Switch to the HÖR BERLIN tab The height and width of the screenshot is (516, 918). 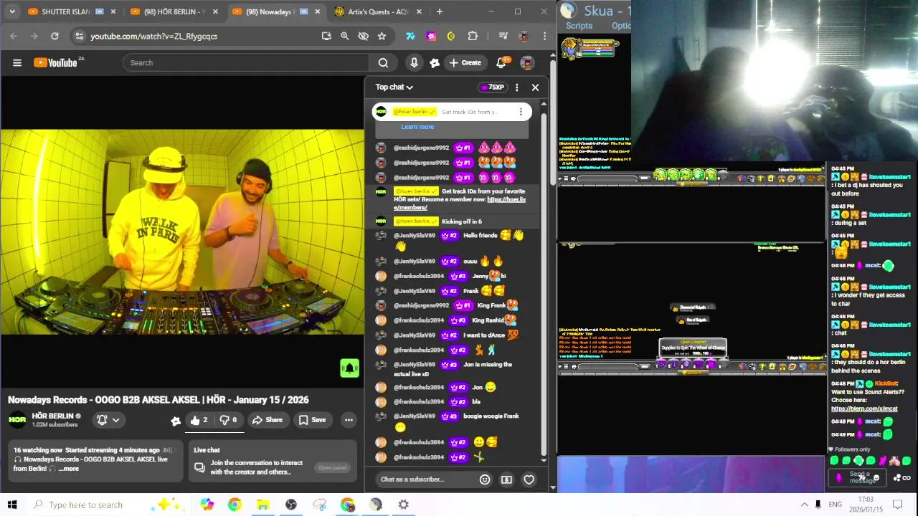172,11
